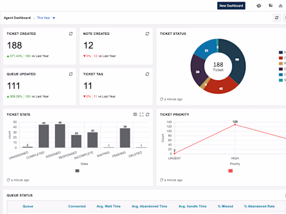The height and width of the screenshot is (214, 286).
Task: Click the % Missed column header
Action: pos(225,206)
